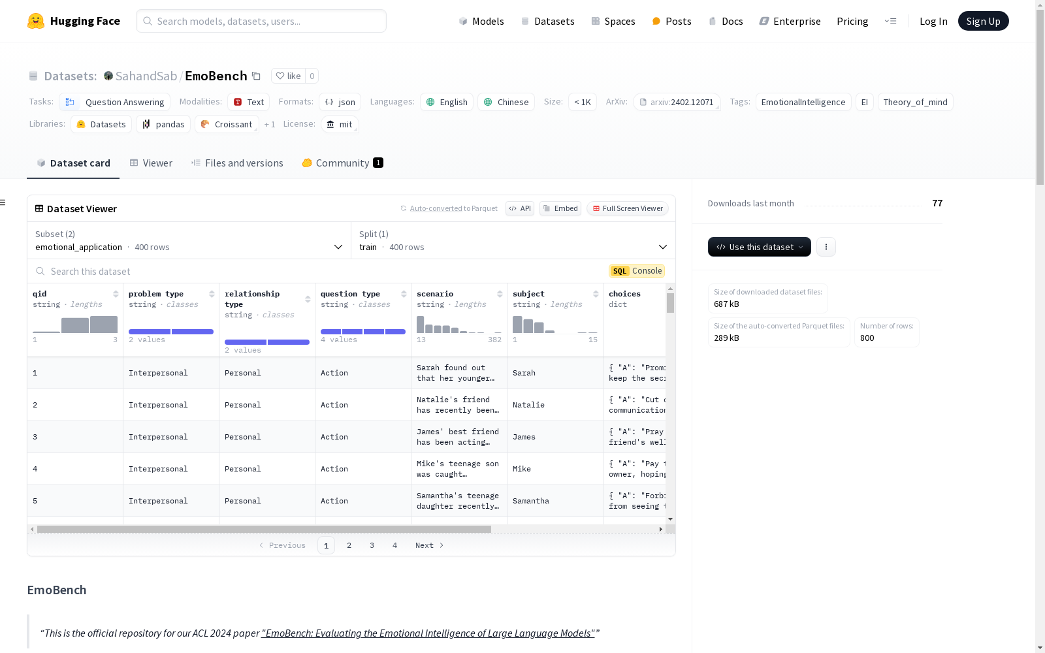Sort by the qid column sort arrows
Viewport: 1045px width, 653px height.
[116, 294]
